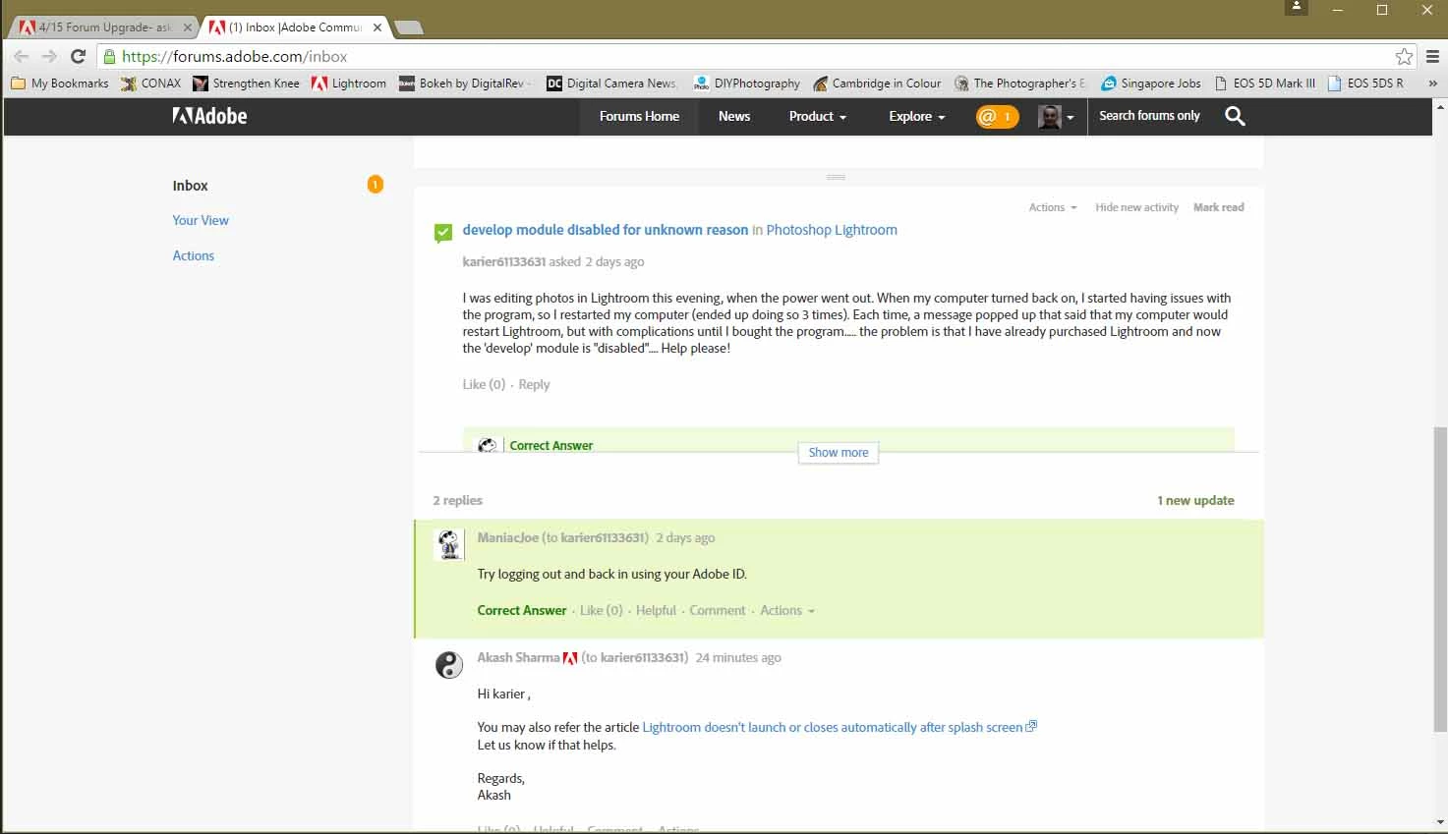The height and width of the screenshot is (834, 1448).
Task: Click the green answered-question checkmark icon
Action: (x=443, y=232)
